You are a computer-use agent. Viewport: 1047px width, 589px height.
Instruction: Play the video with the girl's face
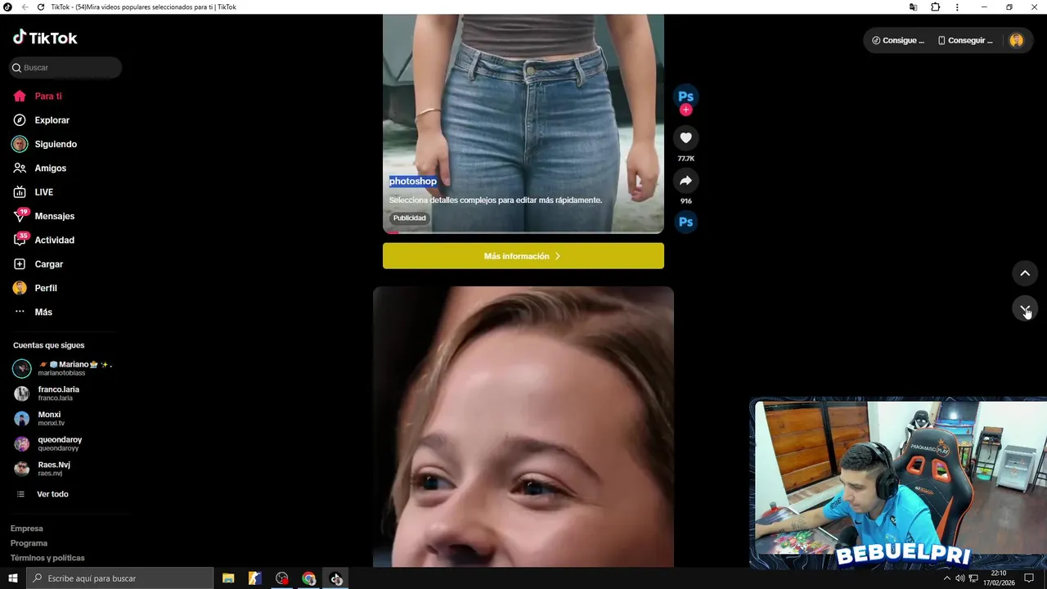[523, 426]
